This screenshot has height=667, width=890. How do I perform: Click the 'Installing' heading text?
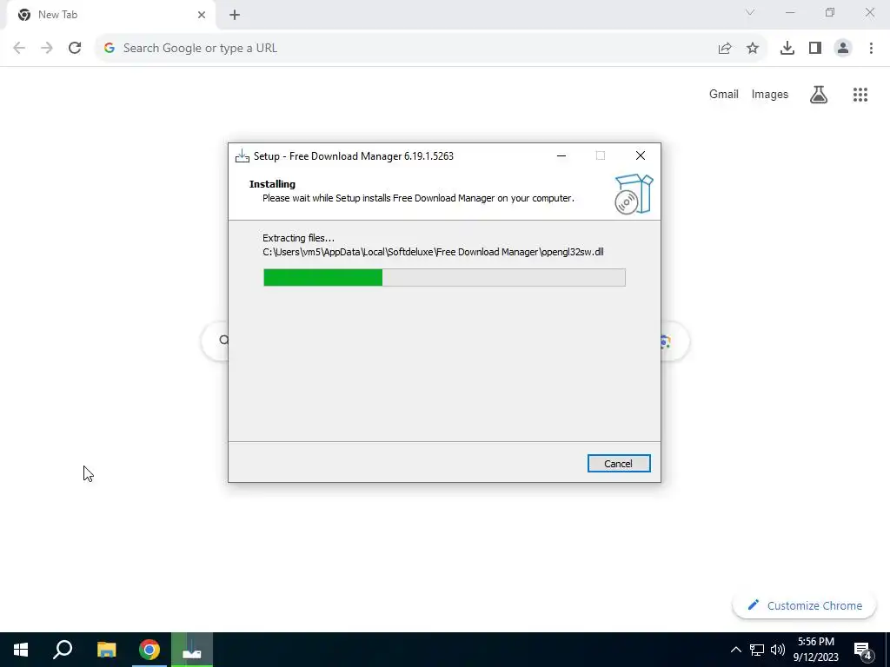272,184
